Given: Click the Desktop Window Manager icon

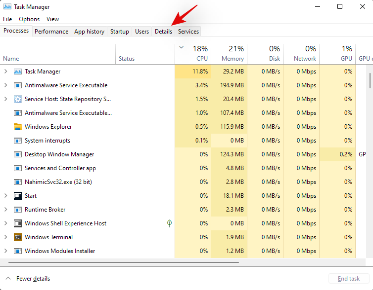Looking at the screenshot, I should click(18, 154).
